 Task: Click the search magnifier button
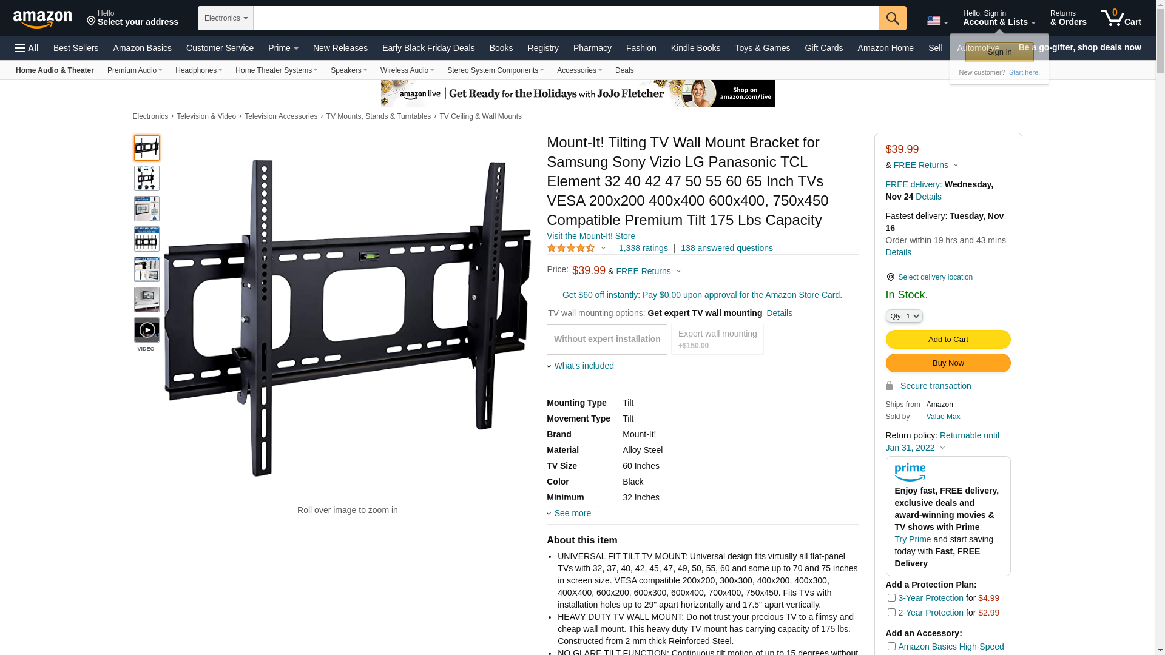point(893,18)
